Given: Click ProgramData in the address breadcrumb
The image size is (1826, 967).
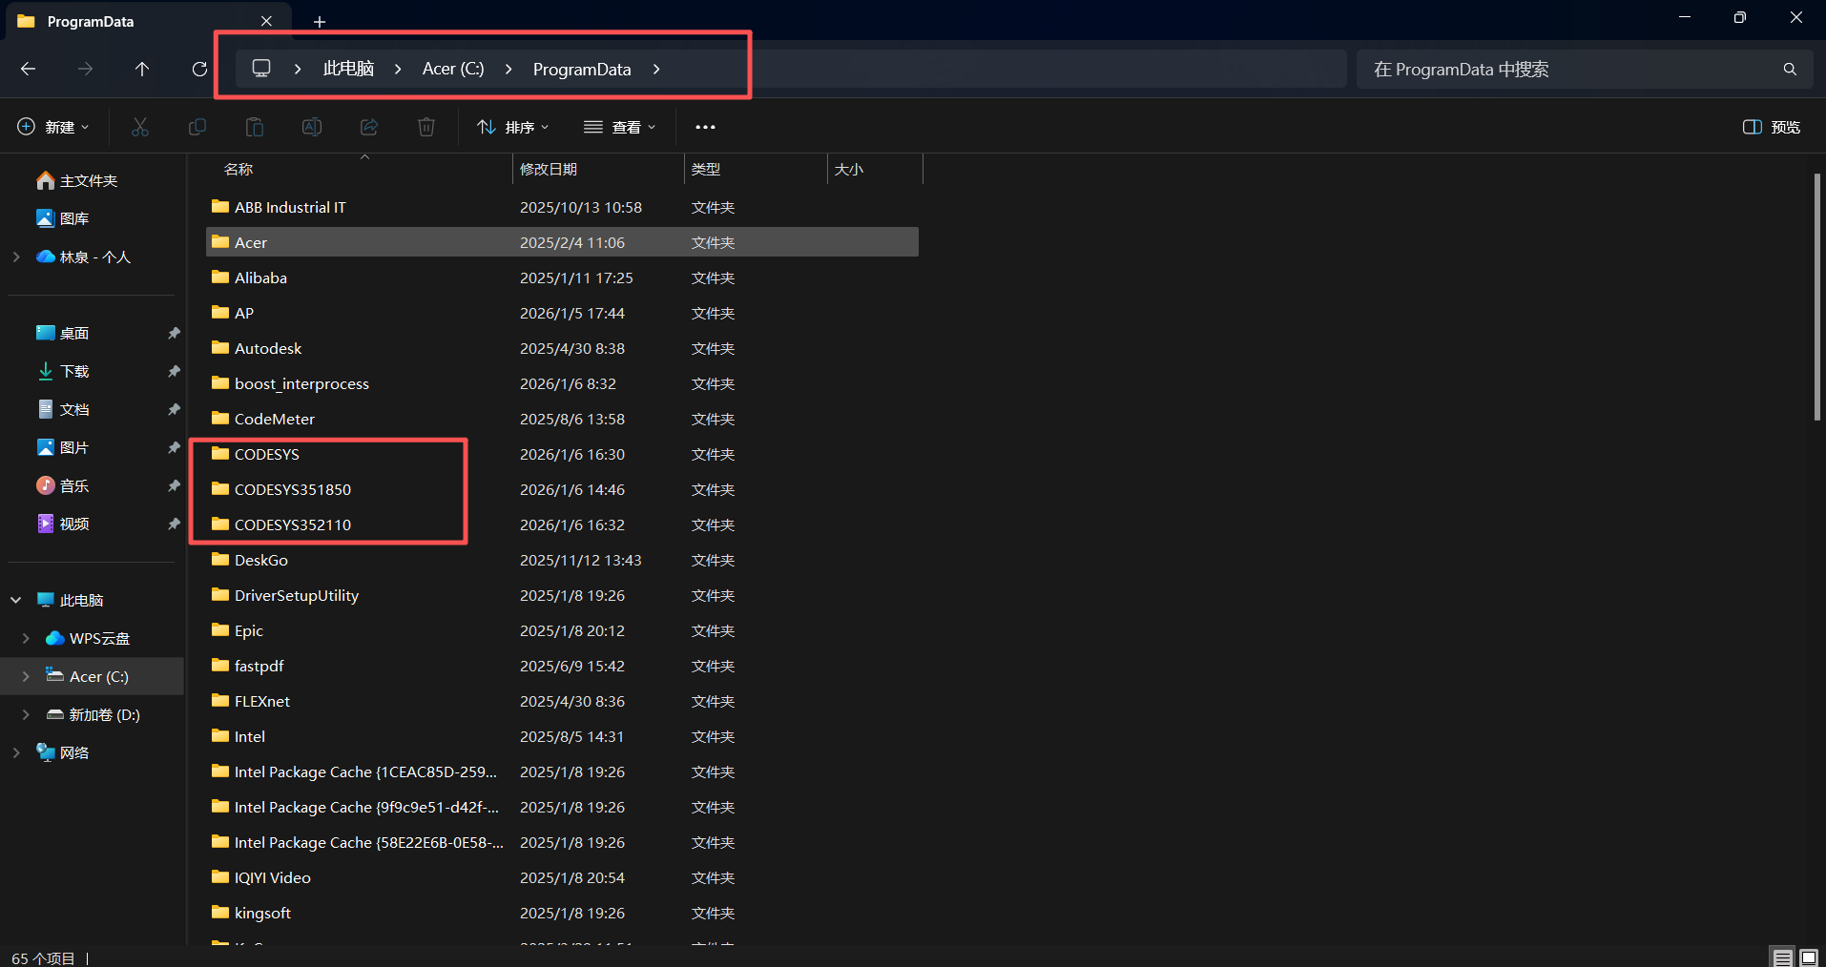Looking at the screenshot, I should point(582,69).
